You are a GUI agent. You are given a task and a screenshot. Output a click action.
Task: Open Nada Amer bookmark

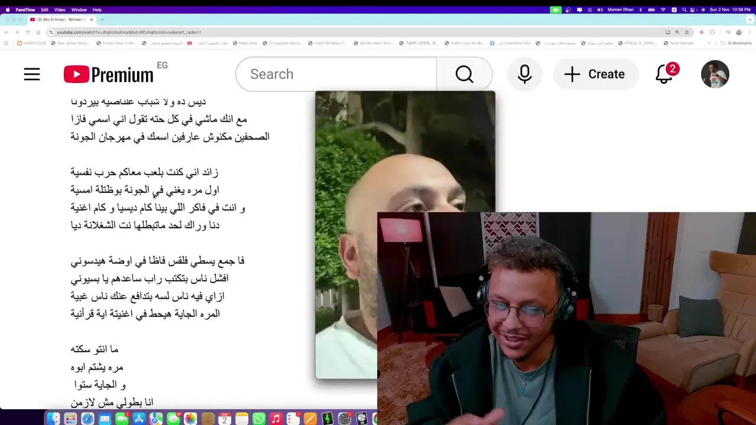coord(245,43)
